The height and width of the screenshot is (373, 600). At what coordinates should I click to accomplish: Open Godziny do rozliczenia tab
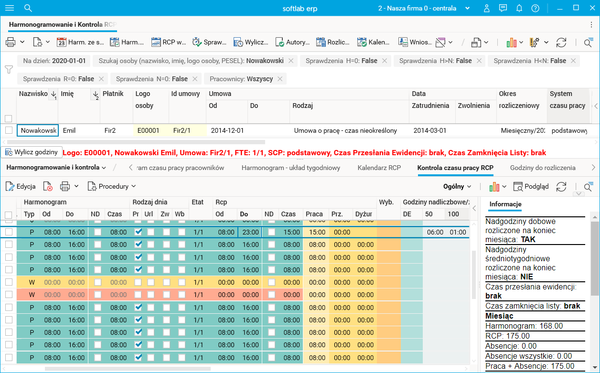coord(542,168)
